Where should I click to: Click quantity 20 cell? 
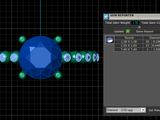[147, 42]
